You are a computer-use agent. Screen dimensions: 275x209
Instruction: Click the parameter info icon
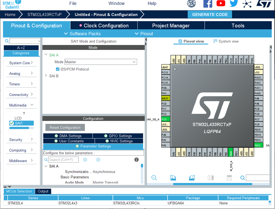point(137,160)
